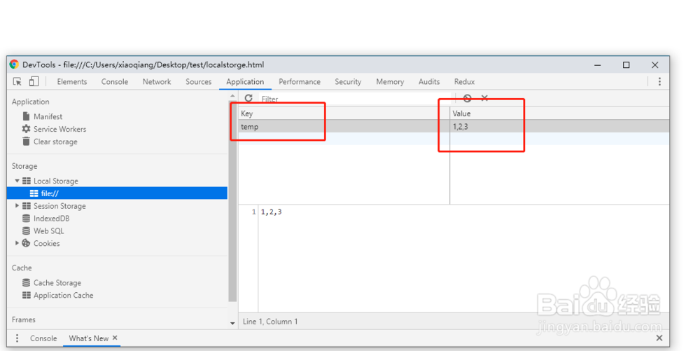
Task: Switch to the Elements tab
Action: pos(72,82)
